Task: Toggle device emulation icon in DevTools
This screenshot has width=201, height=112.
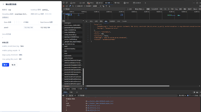Action: tap(67, 3)
